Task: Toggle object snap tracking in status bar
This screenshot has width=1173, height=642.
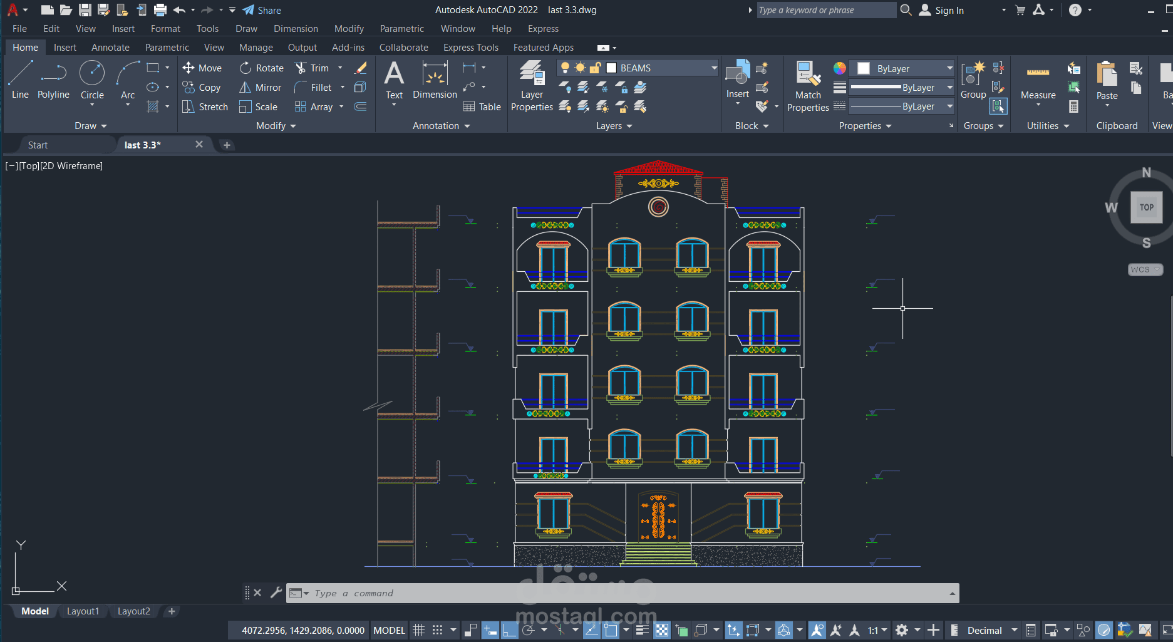Action: (592, 630)
